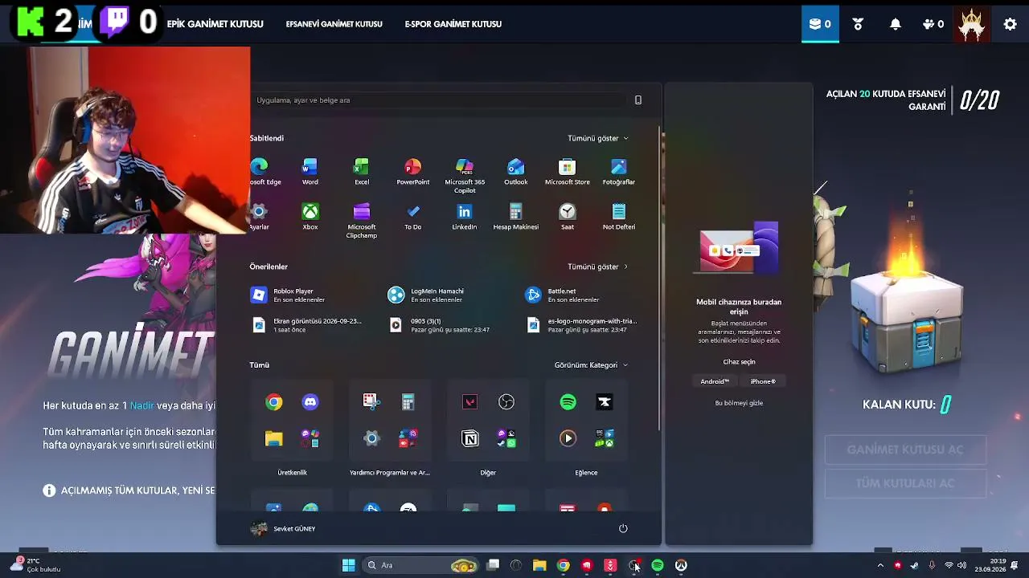Expand Tümünü göster for pinned apps
Viewport: 1029px width, 578px height.
(x=597, y=138)
